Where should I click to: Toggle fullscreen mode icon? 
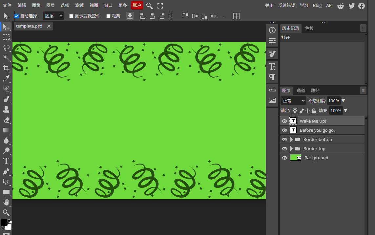click(x=160, y=6)
